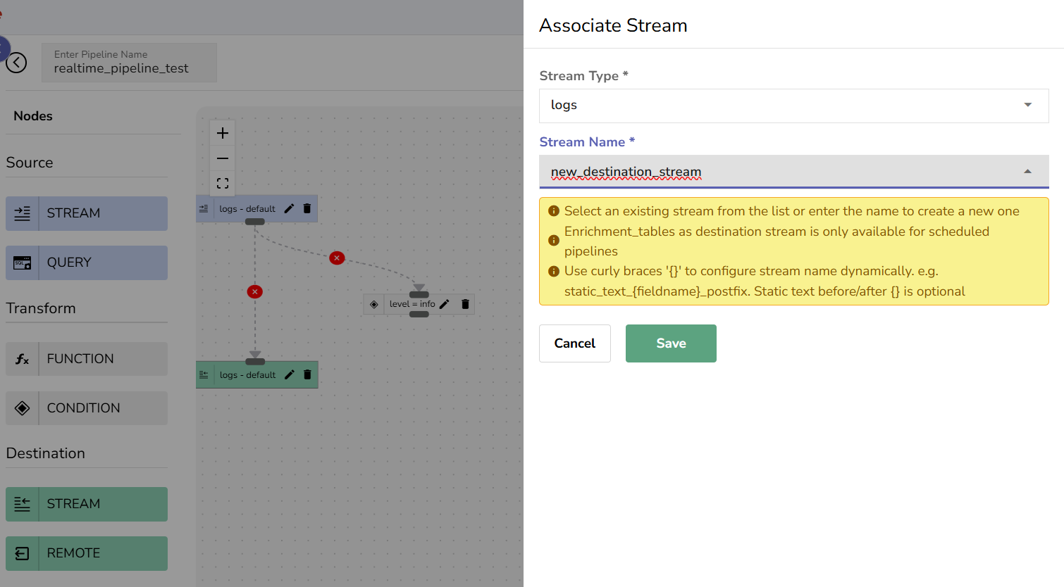Click the REMOTE node icon
Image resolution: width=1064 pixels, height=587 pixels.
pyautogui.click(x=23, y=553)
